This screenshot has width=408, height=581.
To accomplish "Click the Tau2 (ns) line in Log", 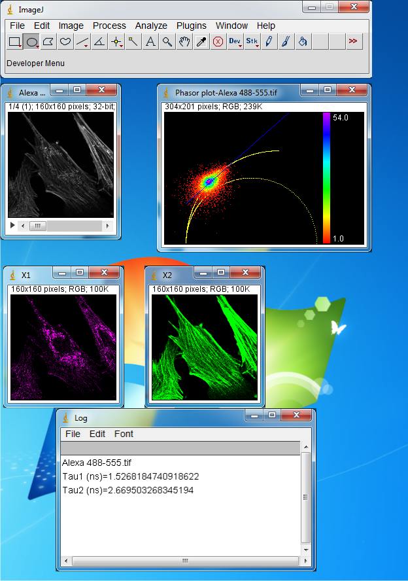I will (x=128, y=490).
